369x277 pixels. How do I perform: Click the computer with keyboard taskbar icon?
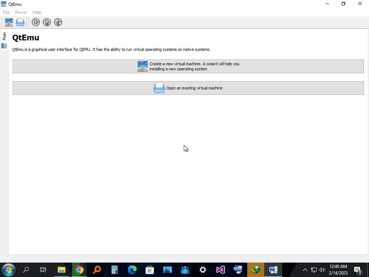point(238,270)
